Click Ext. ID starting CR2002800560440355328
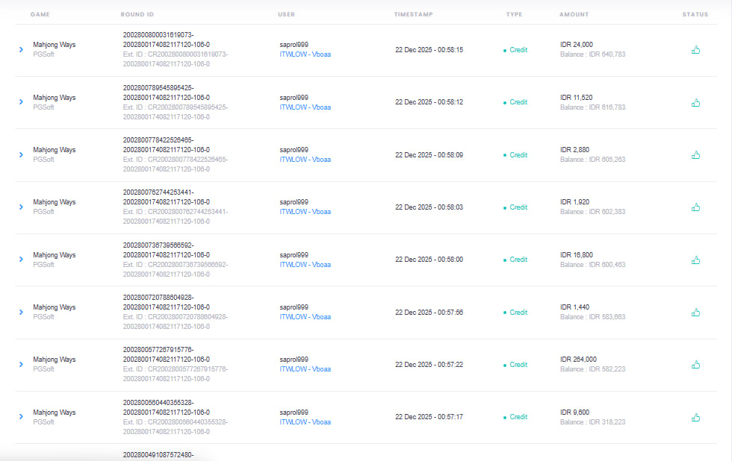 (x=176, y=427)
